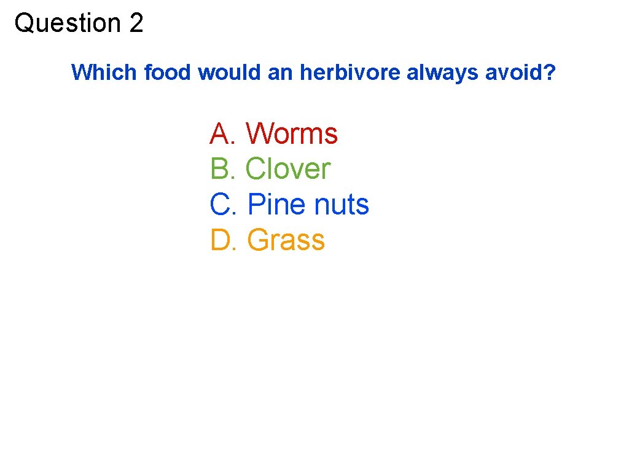Choose answer C. Pine nuts
Screen dimensions: 629x472
coord(289,204)
